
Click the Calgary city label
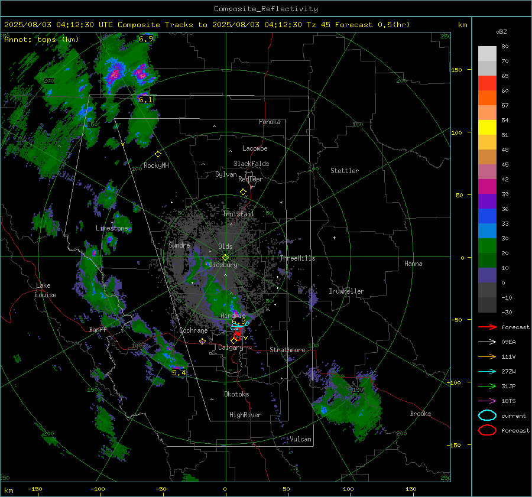tap(231, 347)
